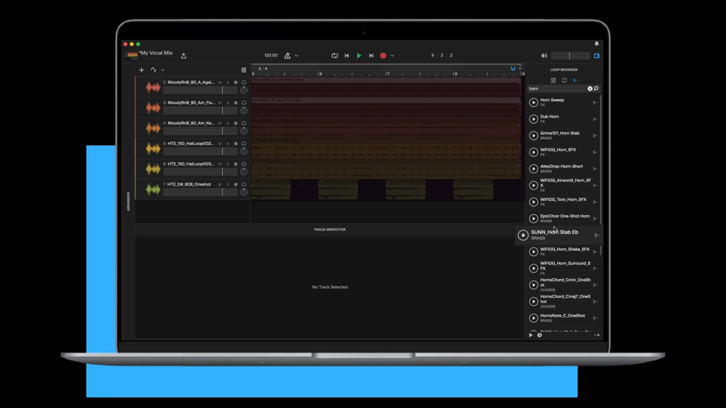Skip back to start of project
Image resolution: width=726 pixels, height=408 pixels.
coord(347,56)
